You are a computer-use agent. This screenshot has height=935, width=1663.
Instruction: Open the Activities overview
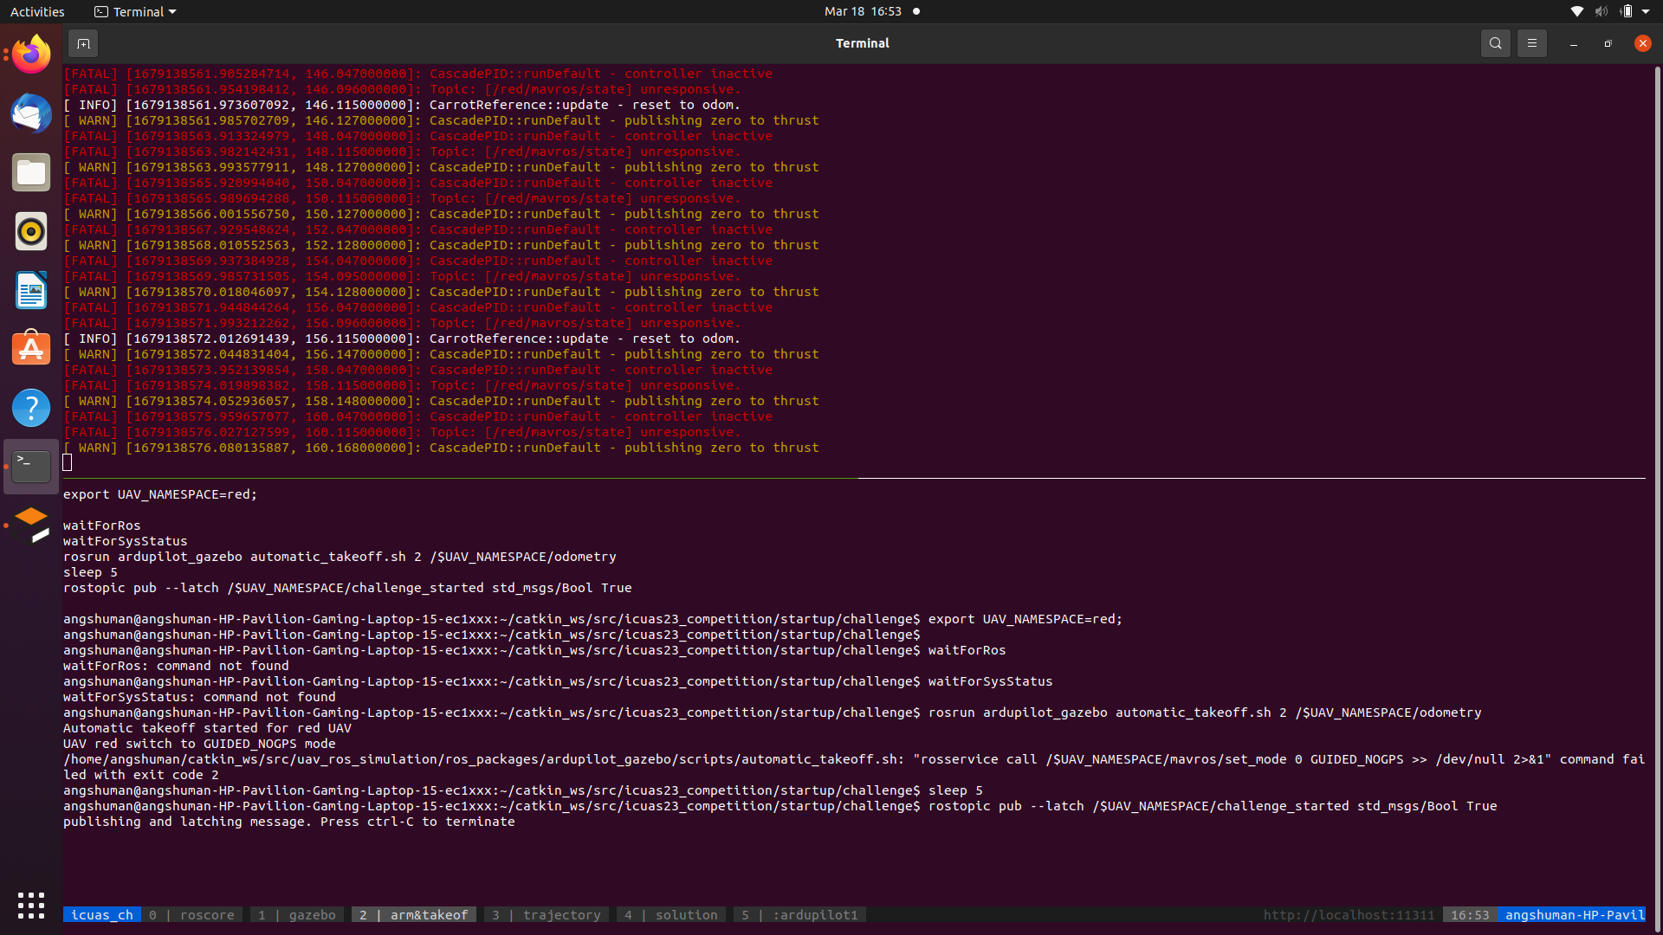coord(37,11)
